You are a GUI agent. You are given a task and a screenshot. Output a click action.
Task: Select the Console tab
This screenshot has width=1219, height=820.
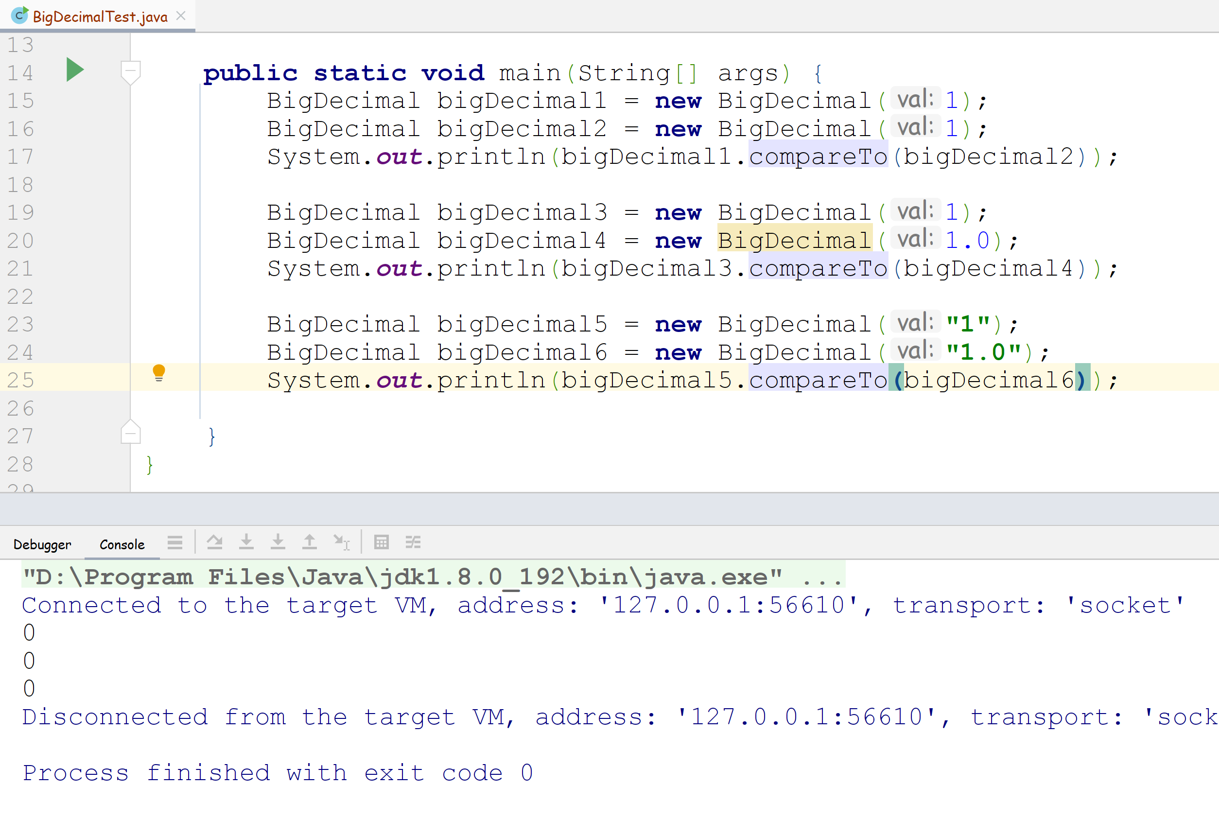122,544
